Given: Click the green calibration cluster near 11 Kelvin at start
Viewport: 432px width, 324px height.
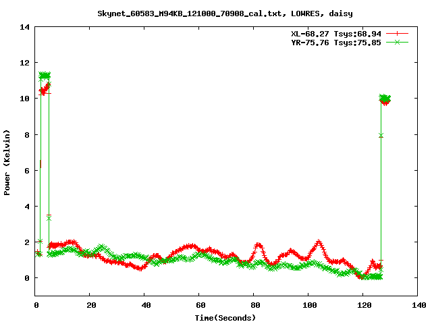Looking at the screenshot, I should [45, 76].
